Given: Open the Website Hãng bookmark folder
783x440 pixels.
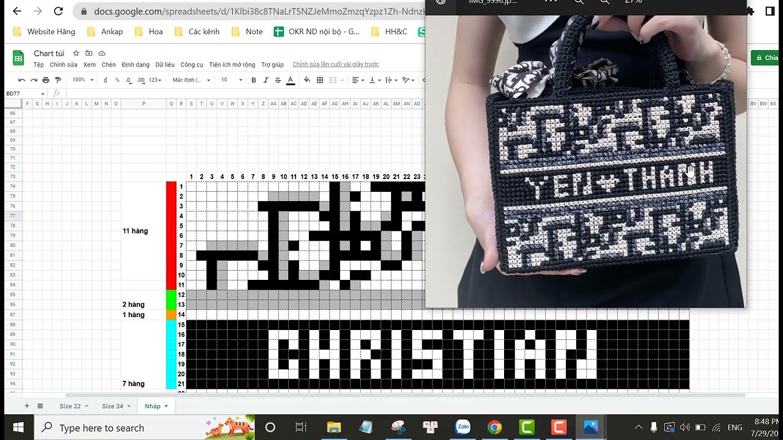Looking at the screenshot, I should 44,32.
